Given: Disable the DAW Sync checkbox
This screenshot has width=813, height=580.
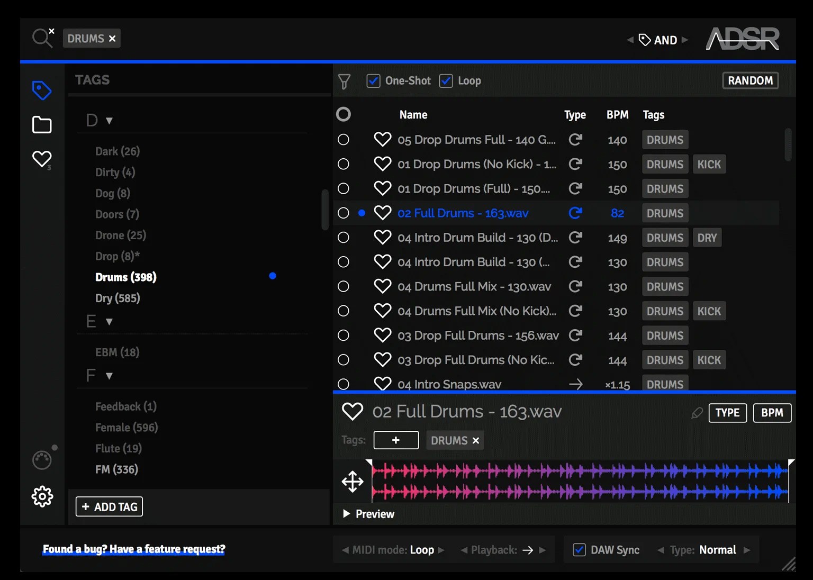Looking at the screenshot, I should pyautogui.click(x=580, y=550).
